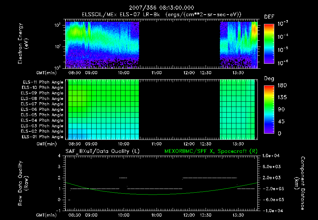Click the 2.0e+03 right axis value
Image resolution: width=318 pixels, height=220 pixels.
272,178
